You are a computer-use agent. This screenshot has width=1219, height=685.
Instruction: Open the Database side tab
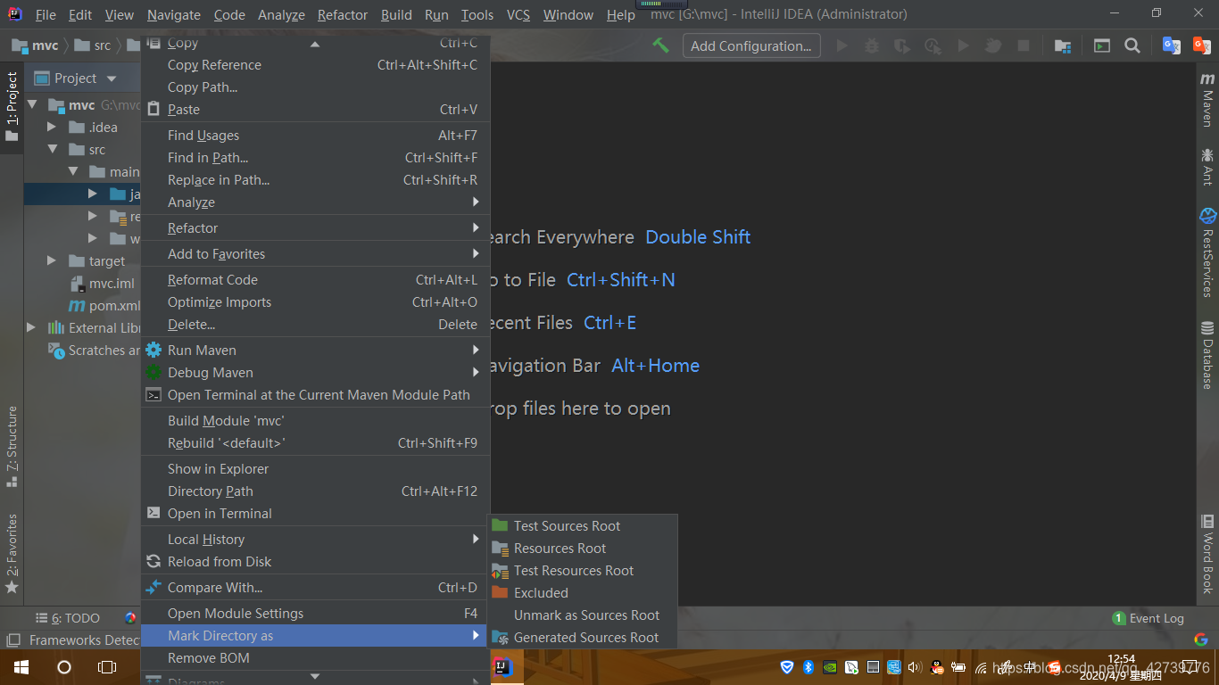[1207, 355]
